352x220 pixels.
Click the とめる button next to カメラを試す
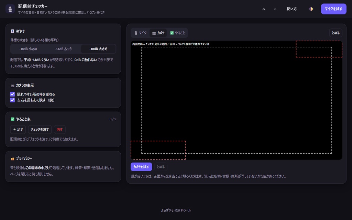(161, 167)
